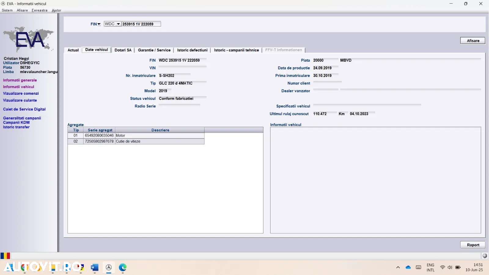Click the Tip value GLC 220 d 4MATIC
The width and height of the screenshot is (489, 275).
tap(176, 83)
